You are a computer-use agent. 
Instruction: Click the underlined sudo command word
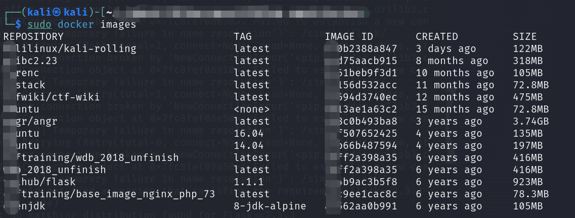click(x=38, y=24)
